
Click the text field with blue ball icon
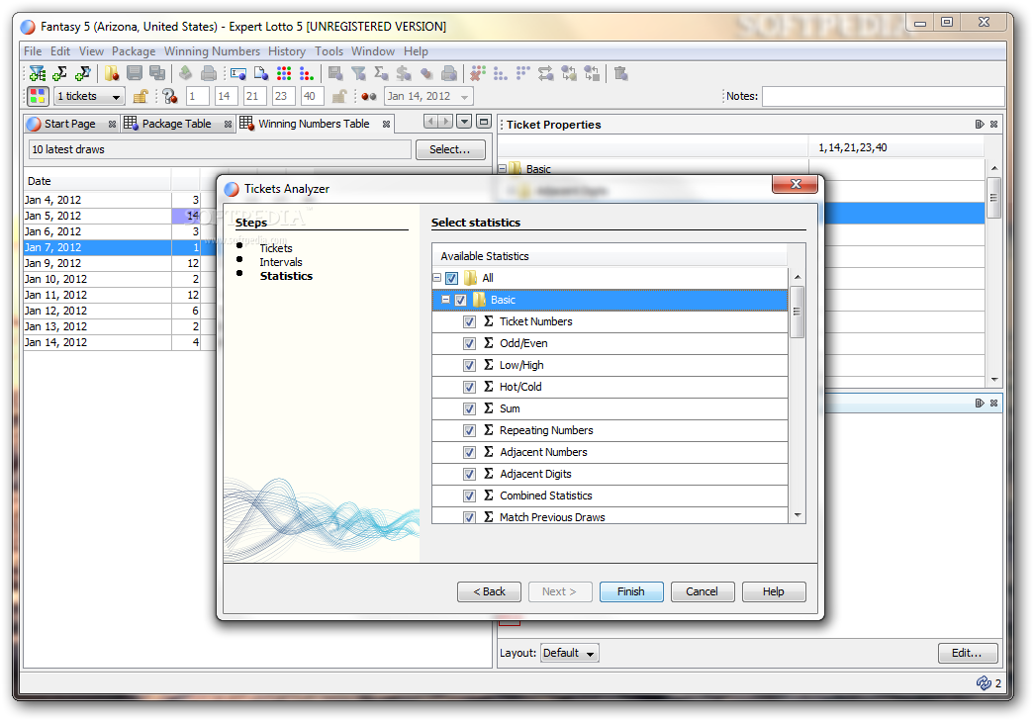tap(238, 74)
